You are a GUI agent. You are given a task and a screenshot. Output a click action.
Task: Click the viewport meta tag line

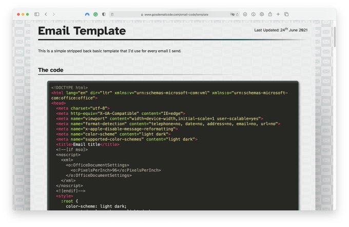click(x=160, y=118)
